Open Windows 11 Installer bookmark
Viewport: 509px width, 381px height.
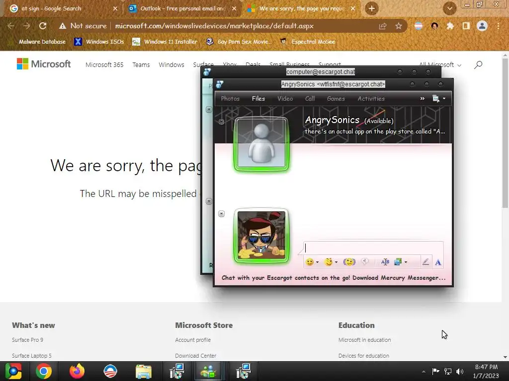click(x=165, y=42)
